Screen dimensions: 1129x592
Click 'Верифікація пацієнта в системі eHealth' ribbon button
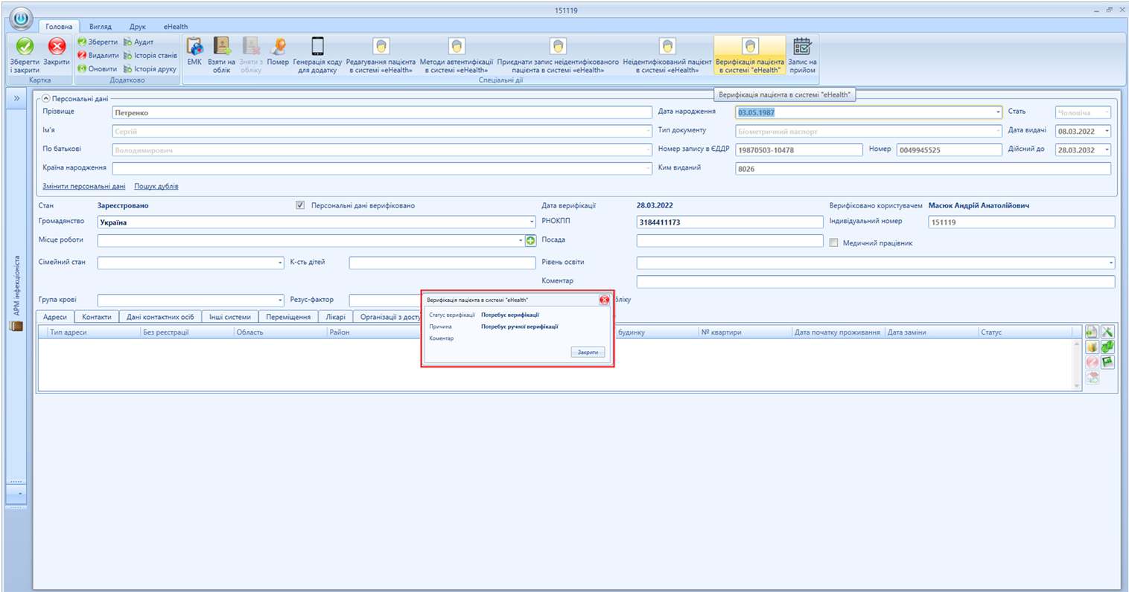pos(750,55)
